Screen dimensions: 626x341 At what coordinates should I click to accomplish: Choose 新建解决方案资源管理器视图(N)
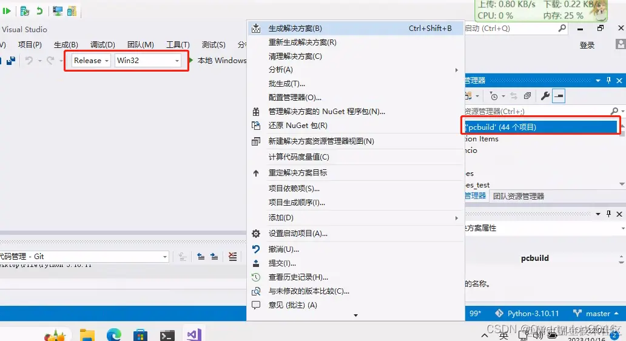[x=355, y=141]
